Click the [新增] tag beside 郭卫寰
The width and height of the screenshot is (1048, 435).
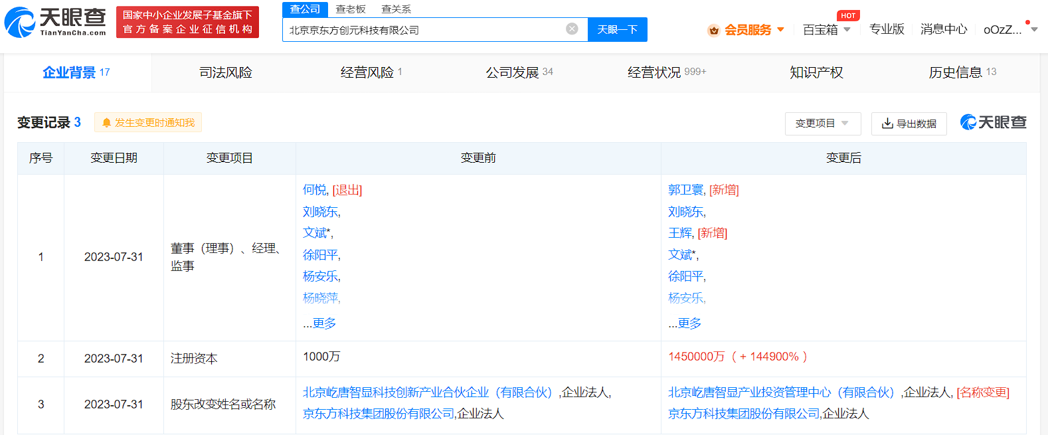[724, 190]
